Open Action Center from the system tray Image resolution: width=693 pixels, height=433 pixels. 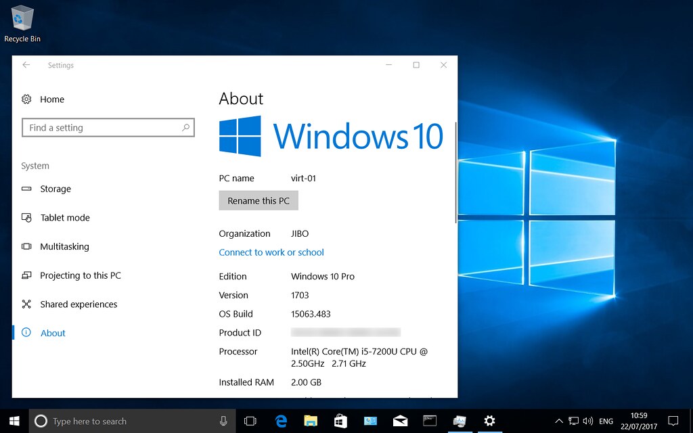[674, 420]
